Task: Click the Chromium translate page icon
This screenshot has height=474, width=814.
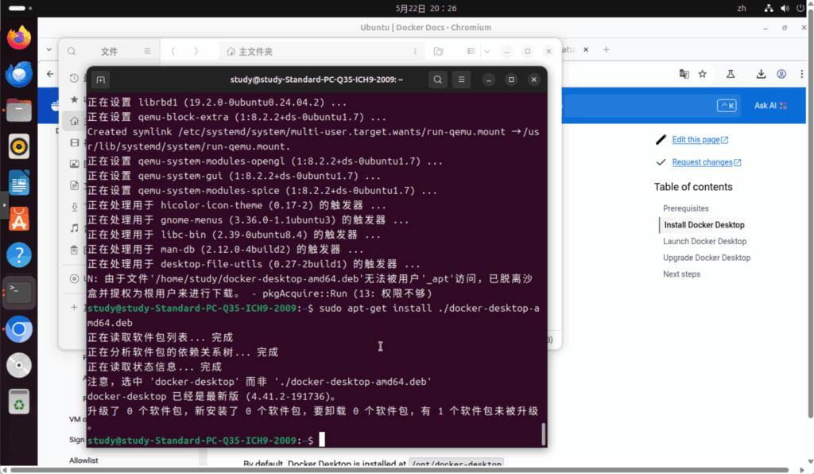Action: tap(684, 74)
